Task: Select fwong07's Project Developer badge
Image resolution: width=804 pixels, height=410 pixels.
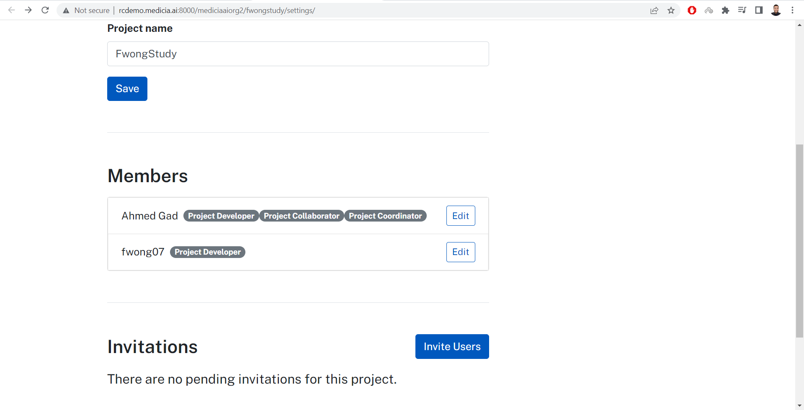Action: click(208, 252)
